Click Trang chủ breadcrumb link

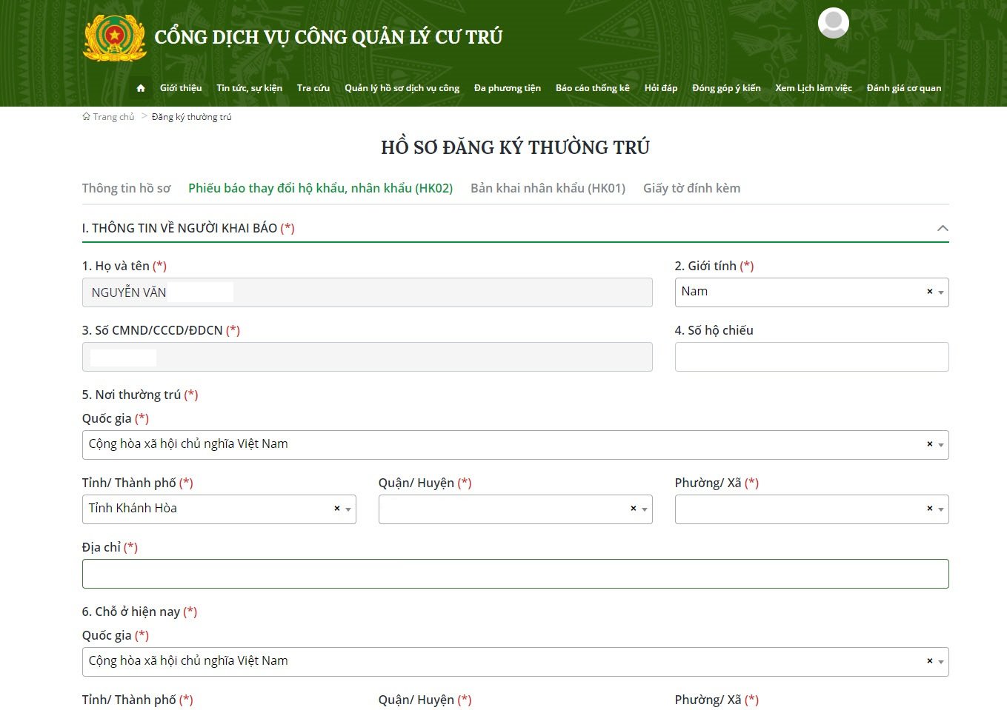pyautogui.click(x=113, y=117)
